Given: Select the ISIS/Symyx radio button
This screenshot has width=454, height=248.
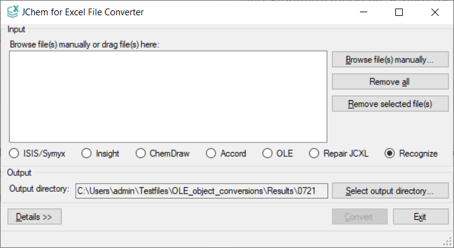Looking at the screenshot, I should 15,153.
